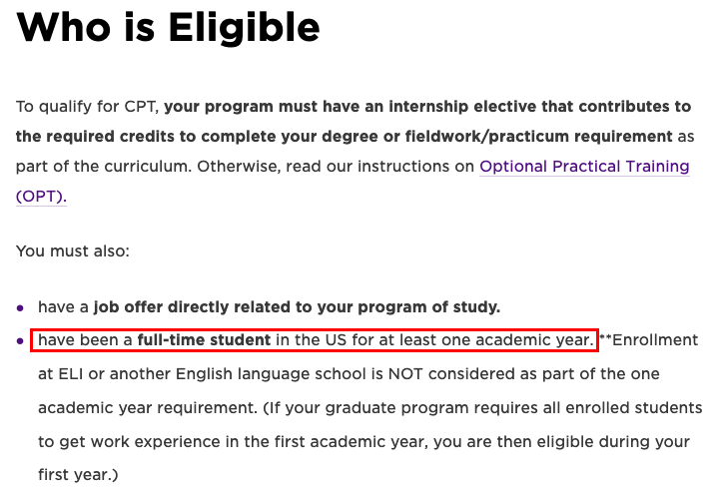Click the (OPT). link text
Image resolution: width=715 pixels, height=494 pixels.
pyautogui.click(x=41, y=197)
